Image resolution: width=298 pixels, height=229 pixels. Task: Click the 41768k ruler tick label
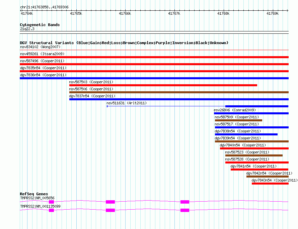[x=223, y=13]
